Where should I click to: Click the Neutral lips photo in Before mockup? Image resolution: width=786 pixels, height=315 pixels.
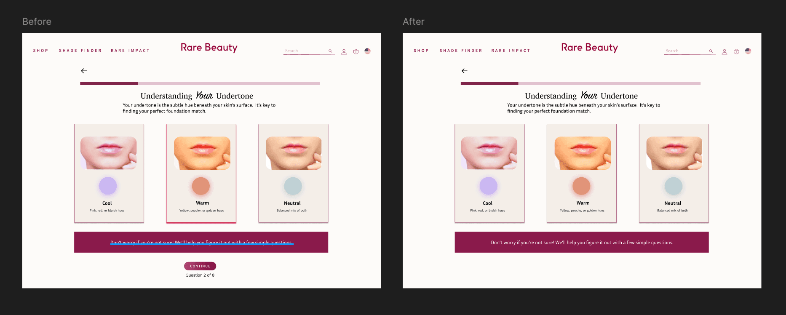coord(294,153)
